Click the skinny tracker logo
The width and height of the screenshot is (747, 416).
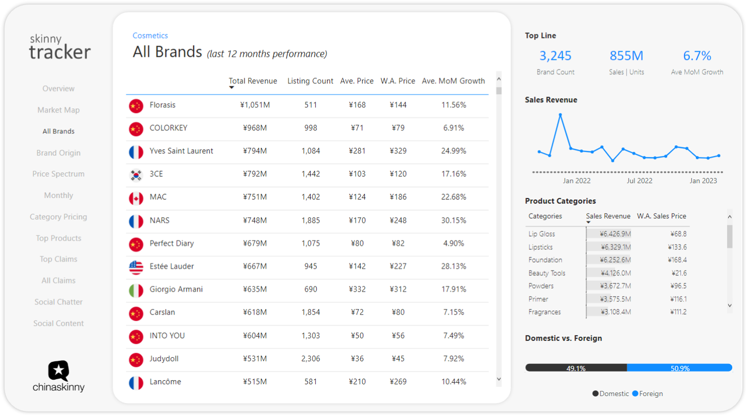tap(59, 47)
